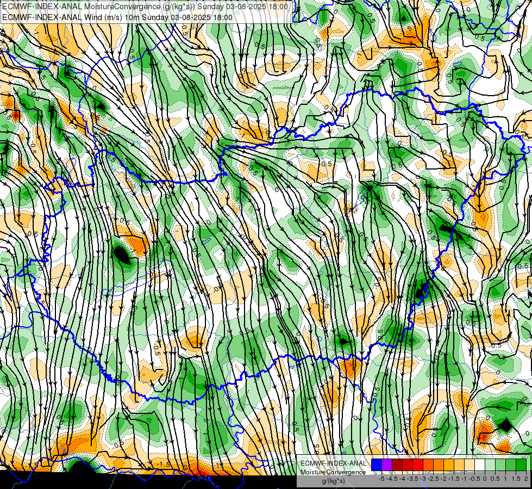Click the '-4' tick label on legend scale

(x=402, y=479)
